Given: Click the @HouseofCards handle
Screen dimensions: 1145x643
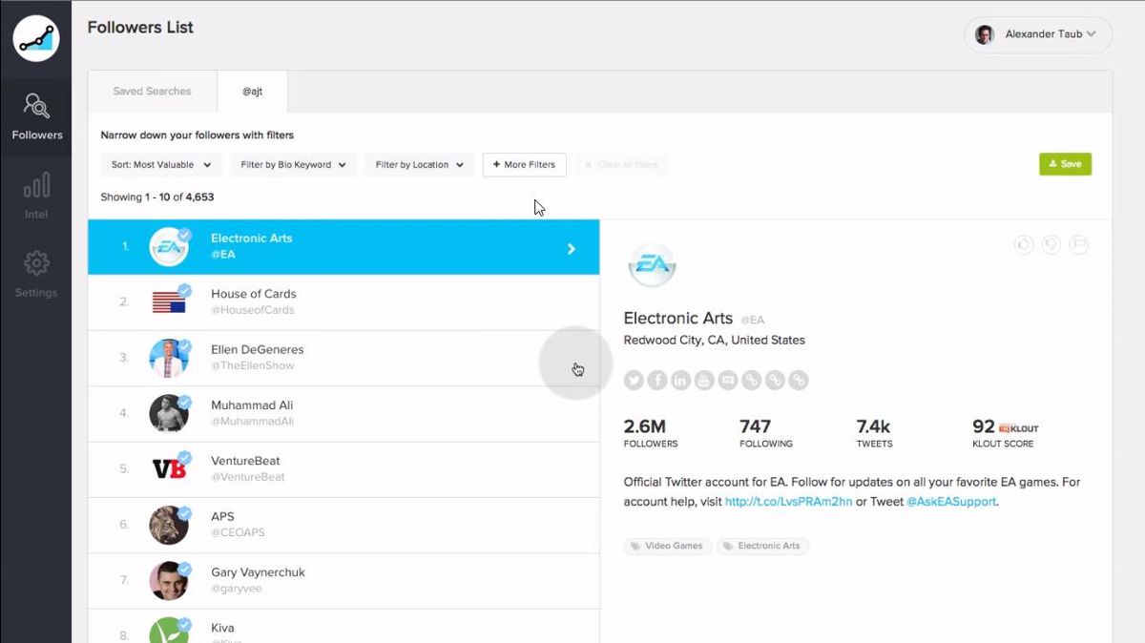Looking at the screenshot, I should 252,310.
